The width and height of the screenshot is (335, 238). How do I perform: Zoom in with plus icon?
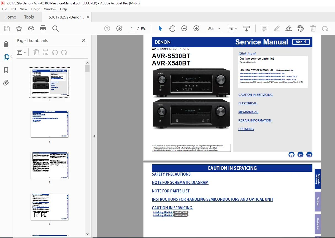coord(196,28)
